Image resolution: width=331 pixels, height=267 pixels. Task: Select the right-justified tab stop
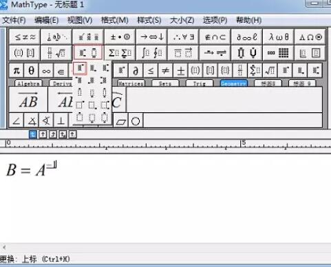(53, 134)
